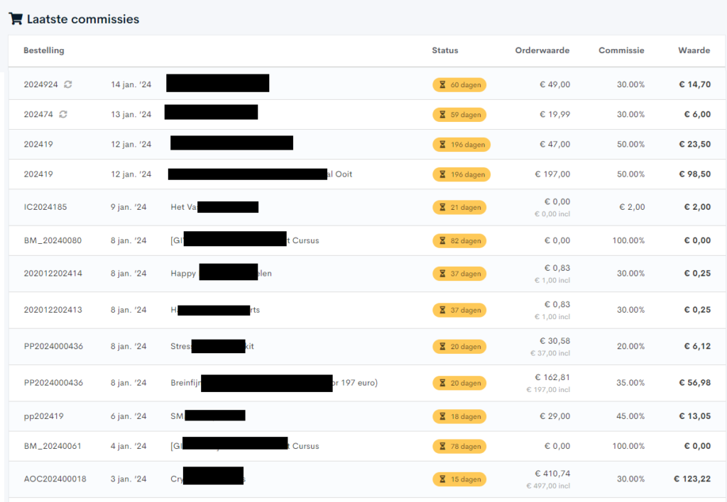Click the hourglass icon in the 18 dagen badge
The width and height of the screenshot is (727, 502).
(442, 417)
